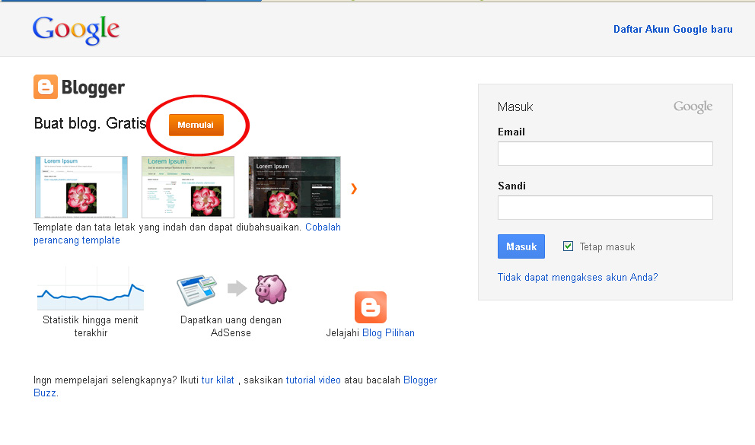This screenshot has height=445, width=755.
Task: Click into the Email input field
Action: tap(605, 154)
